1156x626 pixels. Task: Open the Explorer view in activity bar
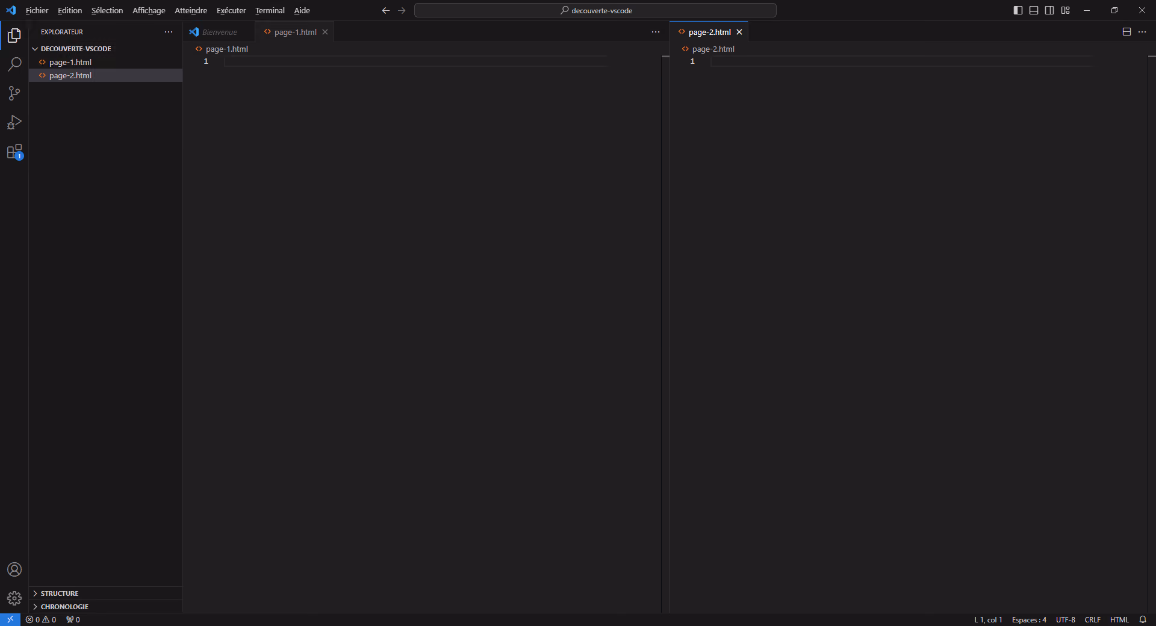(x=14, y=36)
